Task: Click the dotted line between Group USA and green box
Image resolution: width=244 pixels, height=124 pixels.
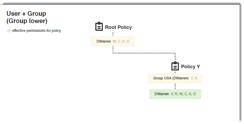Action: [x=175, y=86]
